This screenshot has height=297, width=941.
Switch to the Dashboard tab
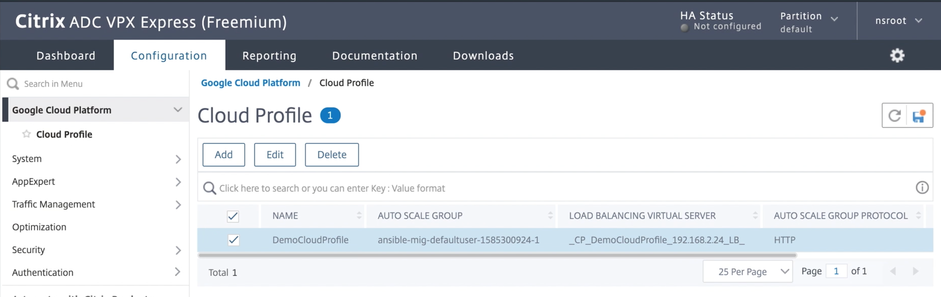tap(66, 56)
